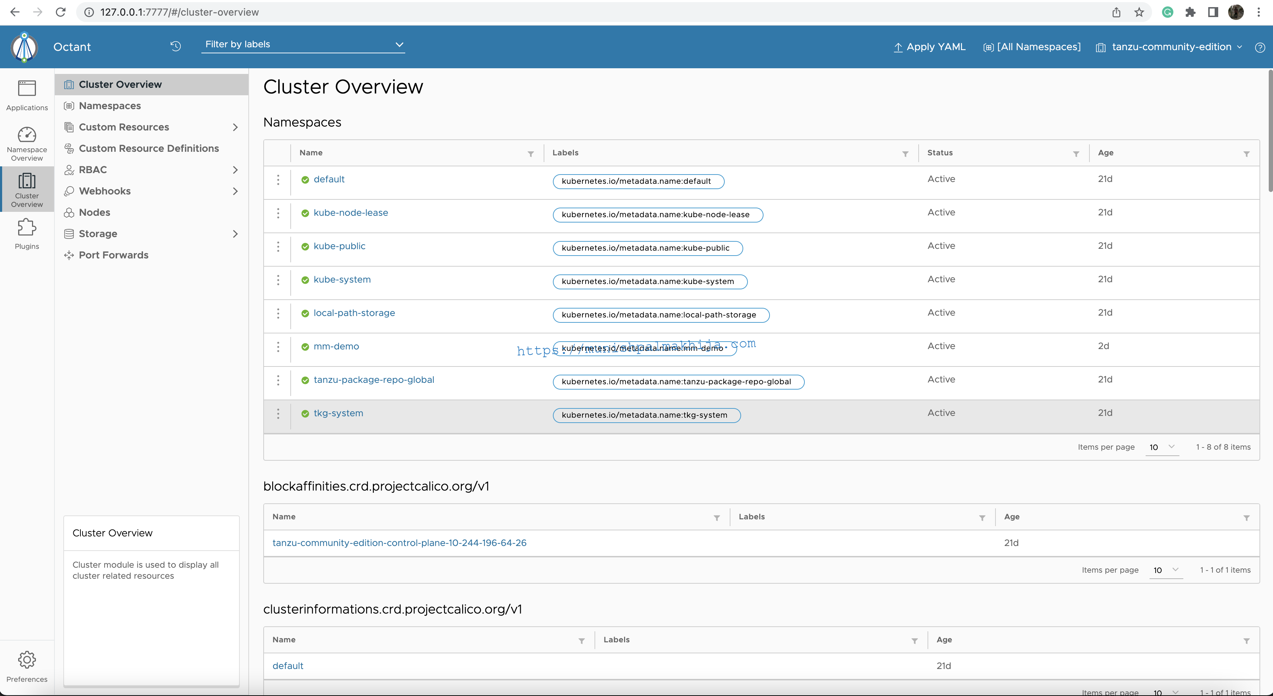Open tanzu-community-edition-control-plane blockaffinity link
The image size is (1273, 696).
click(x=399, y=543)
